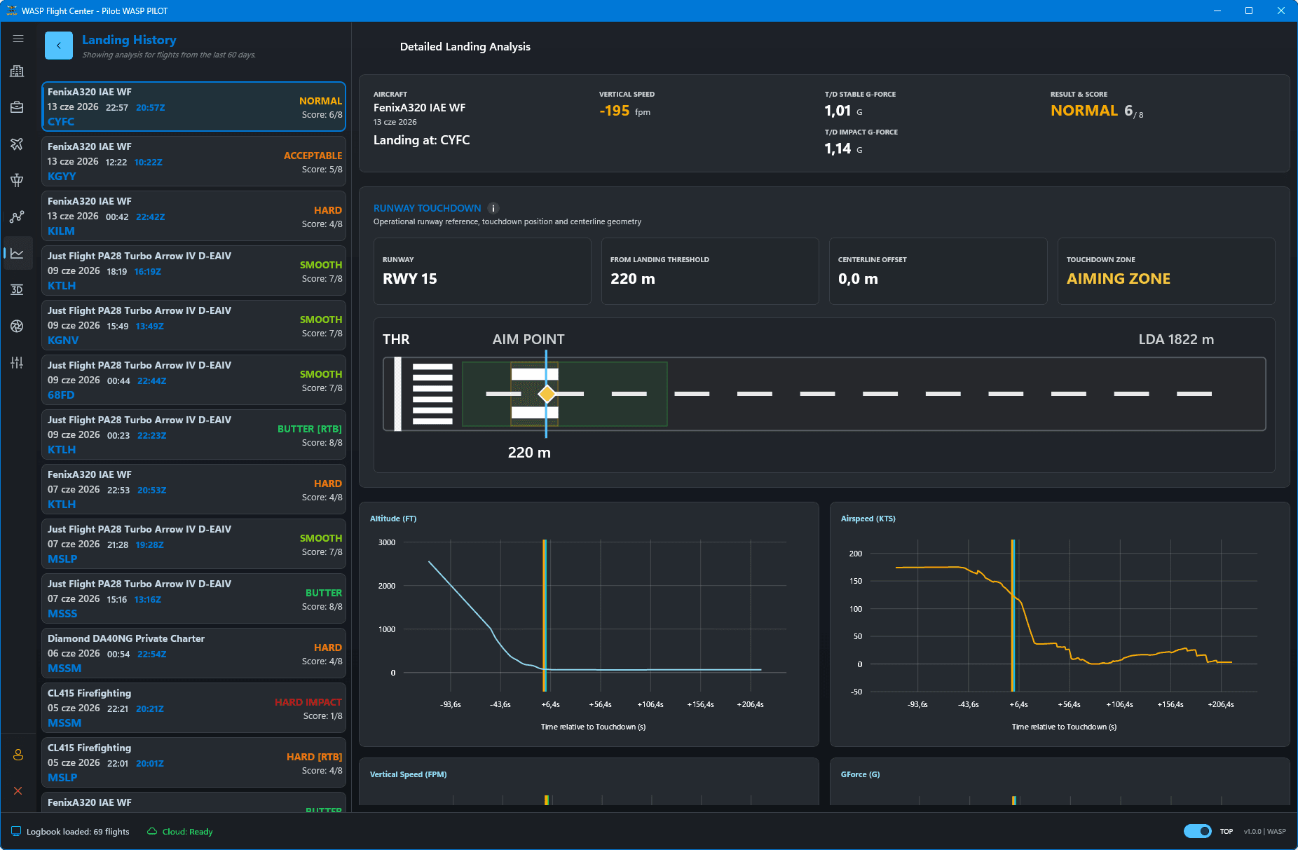Open the control tower icon in sidebar

coord(18,180)
